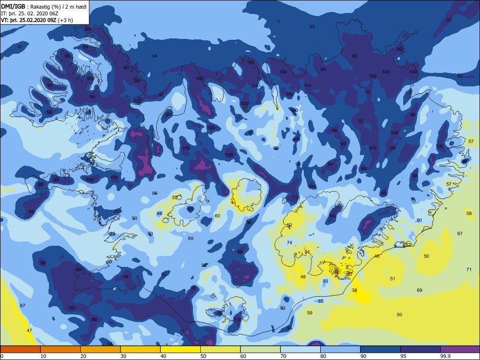Click the map value 87
The width and height of the screenshot is (480, 360).
coord(23,305)
